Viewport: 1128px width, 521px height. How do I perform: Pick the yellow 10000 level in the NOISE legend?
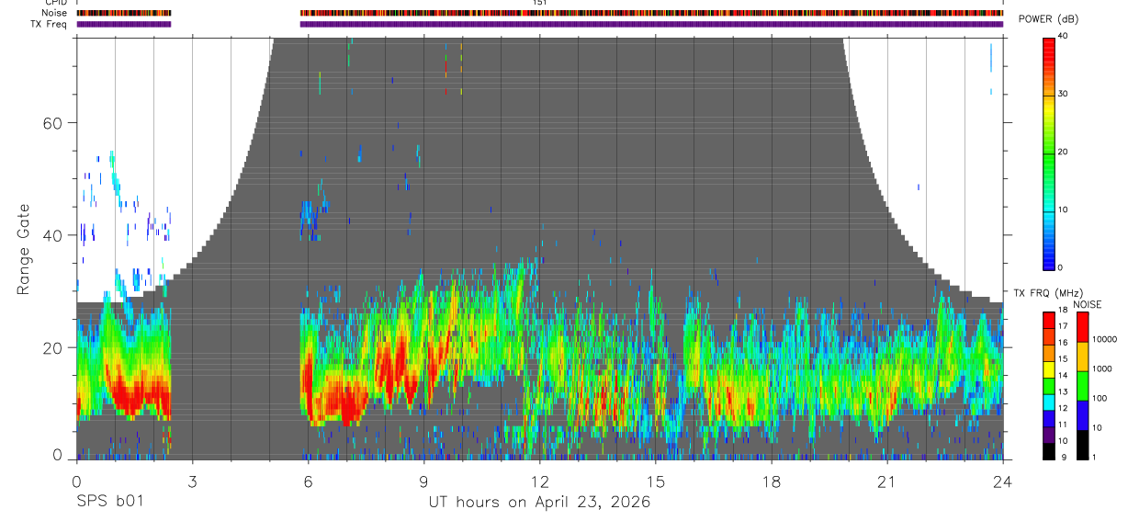point(1081,357)
